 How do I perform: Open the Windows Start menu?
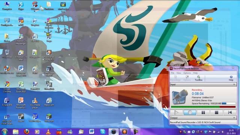[x=5, y=132]
